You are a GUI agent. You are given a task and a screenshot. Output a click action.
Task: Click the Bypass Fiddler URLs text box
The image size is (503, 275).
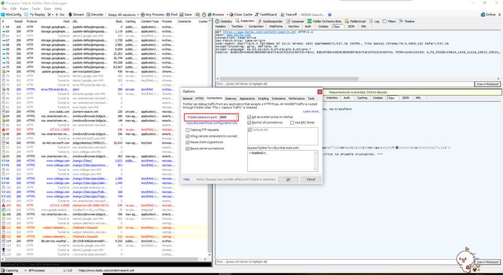tap(282, 161)
